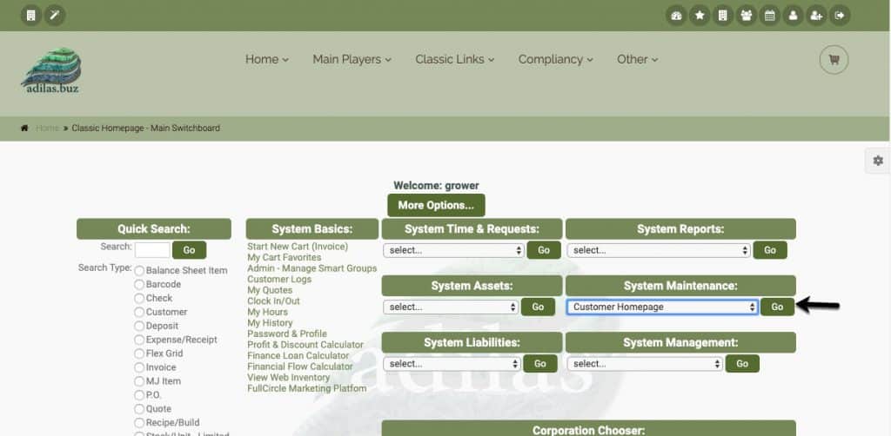Open My Cart Favorites link
This screenshot has height=436, width=891.
click(x=285, y=257)
